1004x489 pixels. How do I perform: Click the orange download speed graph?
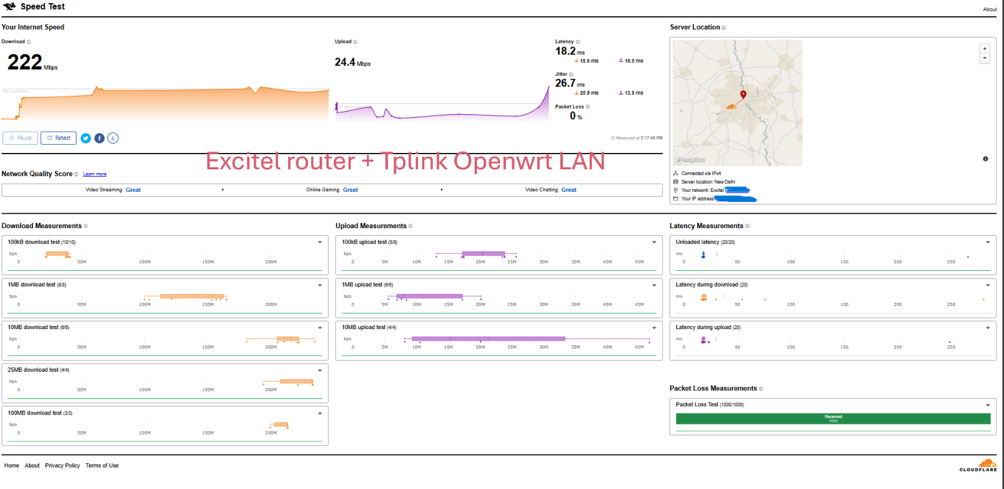point(165,103)
